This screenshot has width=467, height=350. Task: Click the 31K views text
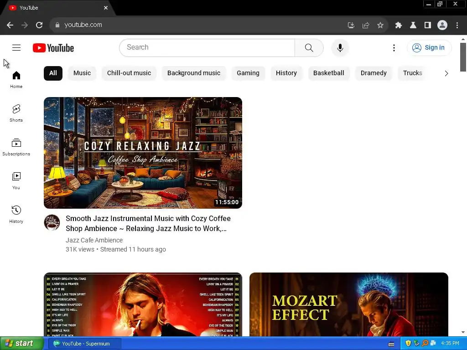click(x=80, y=249)
